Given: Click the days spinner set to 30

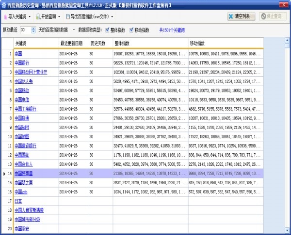Looking at the screenshot, I should [x=27, y=30].
